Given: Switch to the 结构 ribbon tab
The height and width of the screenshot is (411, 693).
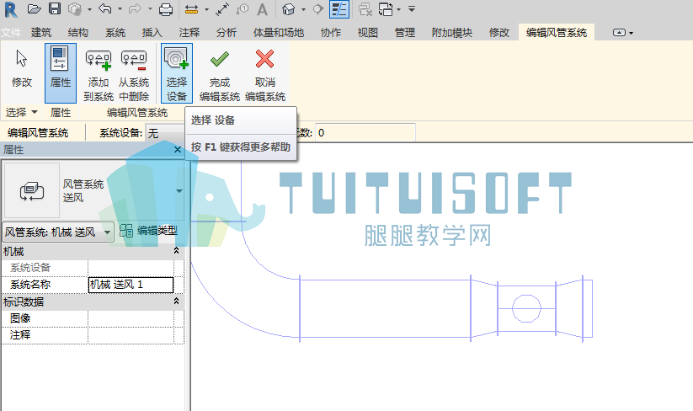Looking at the screenshot, I should pyautogui.click(x=78, y=33).
